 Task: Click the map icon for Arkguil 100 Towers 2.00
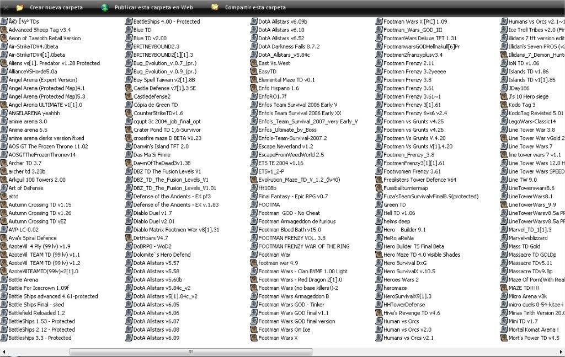(x=4, y=180)
